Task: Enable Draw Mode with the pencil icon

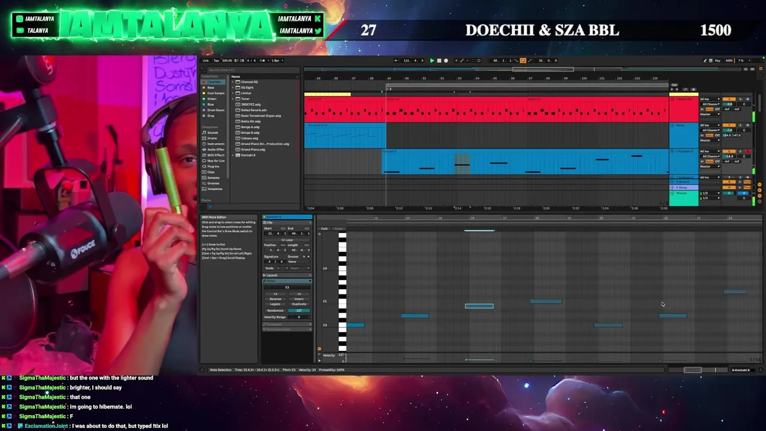Action: click(x=705, y=60)
